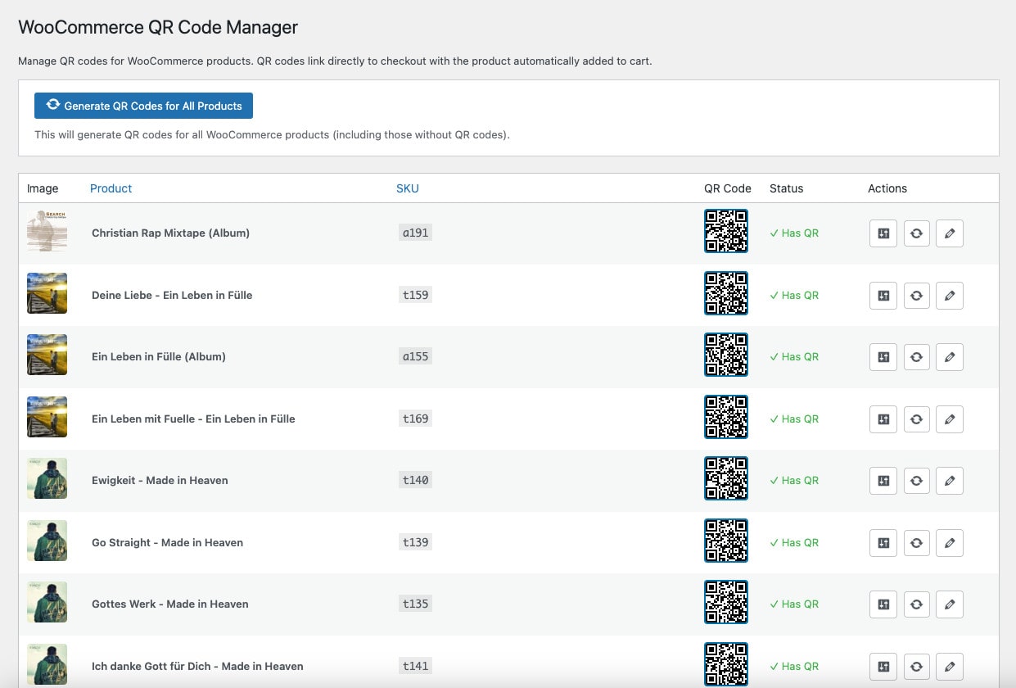Viewport: 1016px width, 688px height.
Task: Click the Go Straight product cover thumbnail
Action: 47,541
